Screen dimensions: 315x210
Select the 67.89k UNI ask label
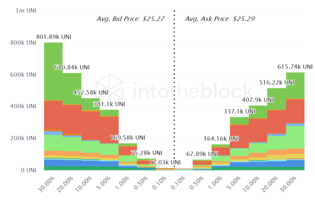(202, 154)
